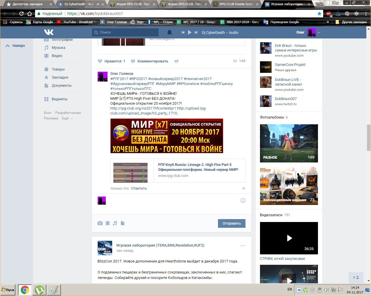The width and height of the screenshot is (371, 296).
Task: Attach a photo with camera icon
Action: click(x=100, y=223)
